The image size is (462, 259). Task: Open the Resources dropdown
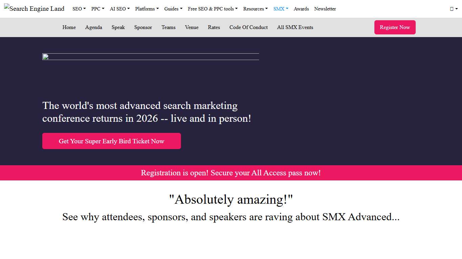tap(255, 9)
